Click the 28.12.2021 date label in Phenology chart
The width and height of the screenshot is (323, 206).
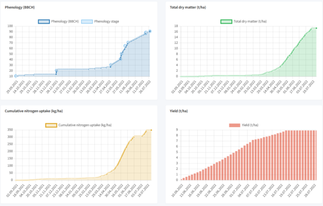pyautogui.click(x=52, y=87)
